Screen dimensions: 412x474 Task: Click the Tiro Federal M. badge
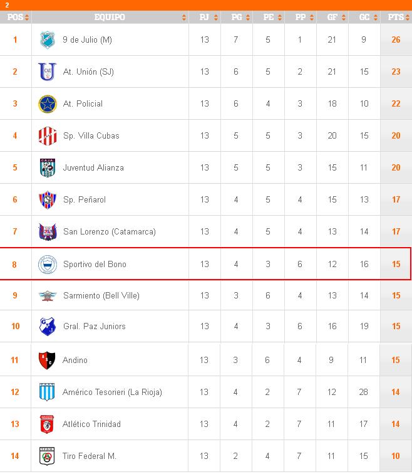[x=48, y=456]
